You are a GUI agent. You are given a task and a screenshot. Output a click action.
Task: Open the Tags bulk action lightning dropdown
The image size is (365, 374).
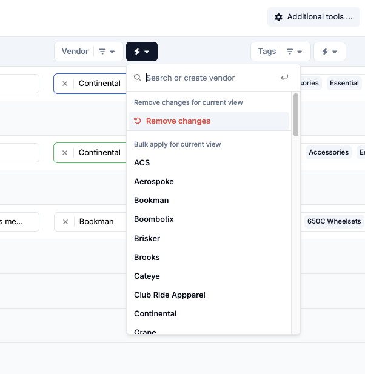[x=329, y=52]
